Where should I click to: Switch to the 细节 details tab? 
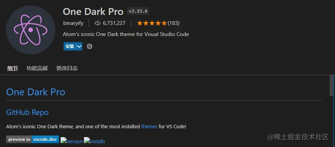[x=12, y=69]
